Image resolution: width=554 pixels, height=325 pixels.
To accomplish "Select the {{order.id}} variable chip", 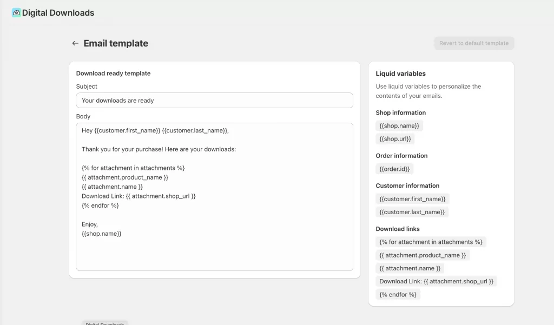I will [394, 169].
